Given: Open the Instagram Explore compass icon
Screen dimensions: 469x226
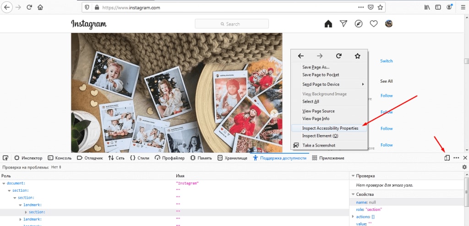Looking at the screenshot, I should click(359, 24).
